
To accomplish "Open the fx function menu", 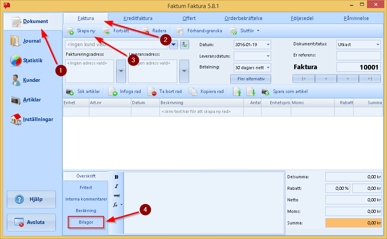I will [117, 205].
